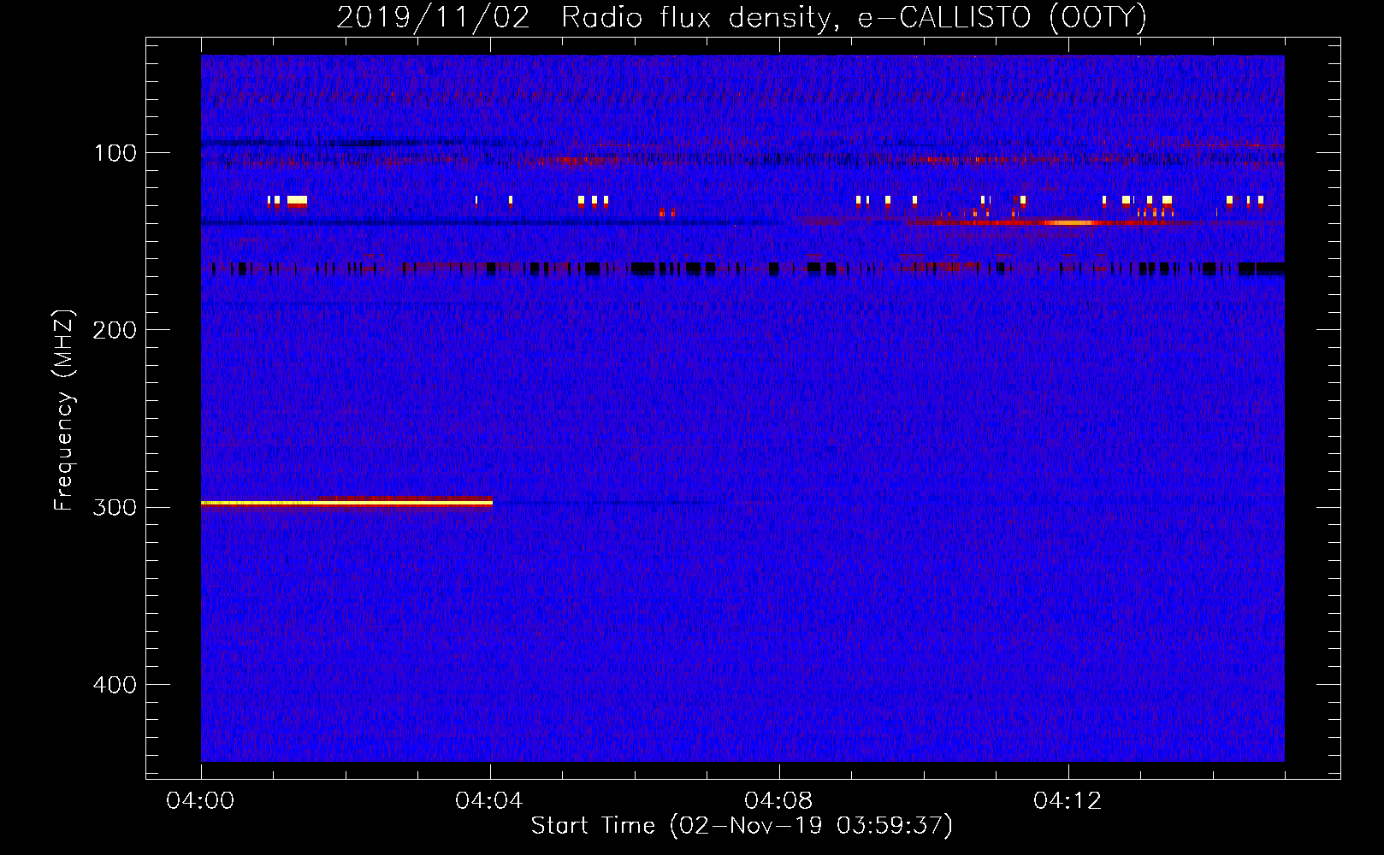Click the 04:04 time tick label

489,801
